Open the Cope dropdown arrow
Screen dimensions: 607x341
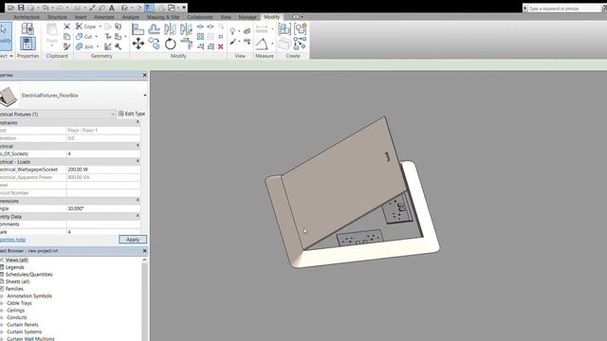(x=100, y=27)
